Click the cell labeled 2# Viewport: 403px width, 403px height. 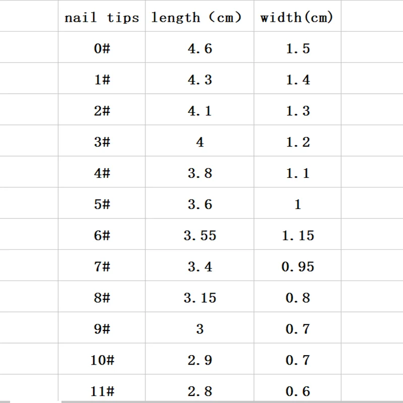coord(102,109)
